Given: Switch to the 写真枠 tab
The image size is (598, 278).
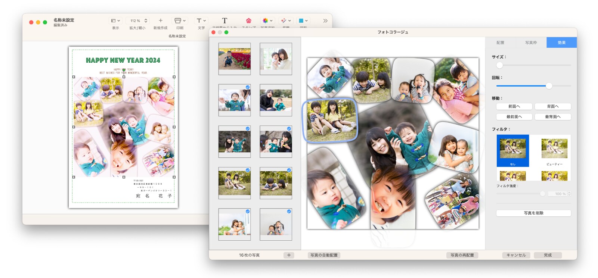Looking at the screenshot, I should click(531, 43).
